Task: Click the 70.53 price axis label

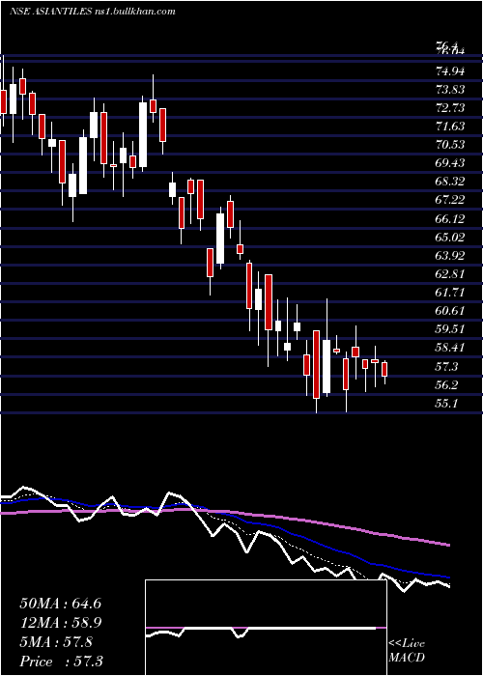Action: click(x=450, y=145)
